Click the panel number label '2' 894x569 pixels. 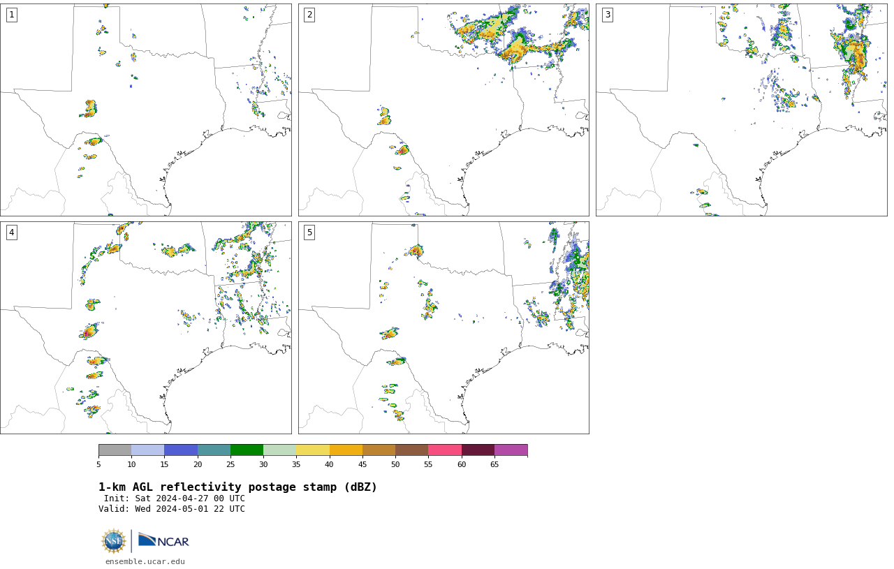coord(309,15)
